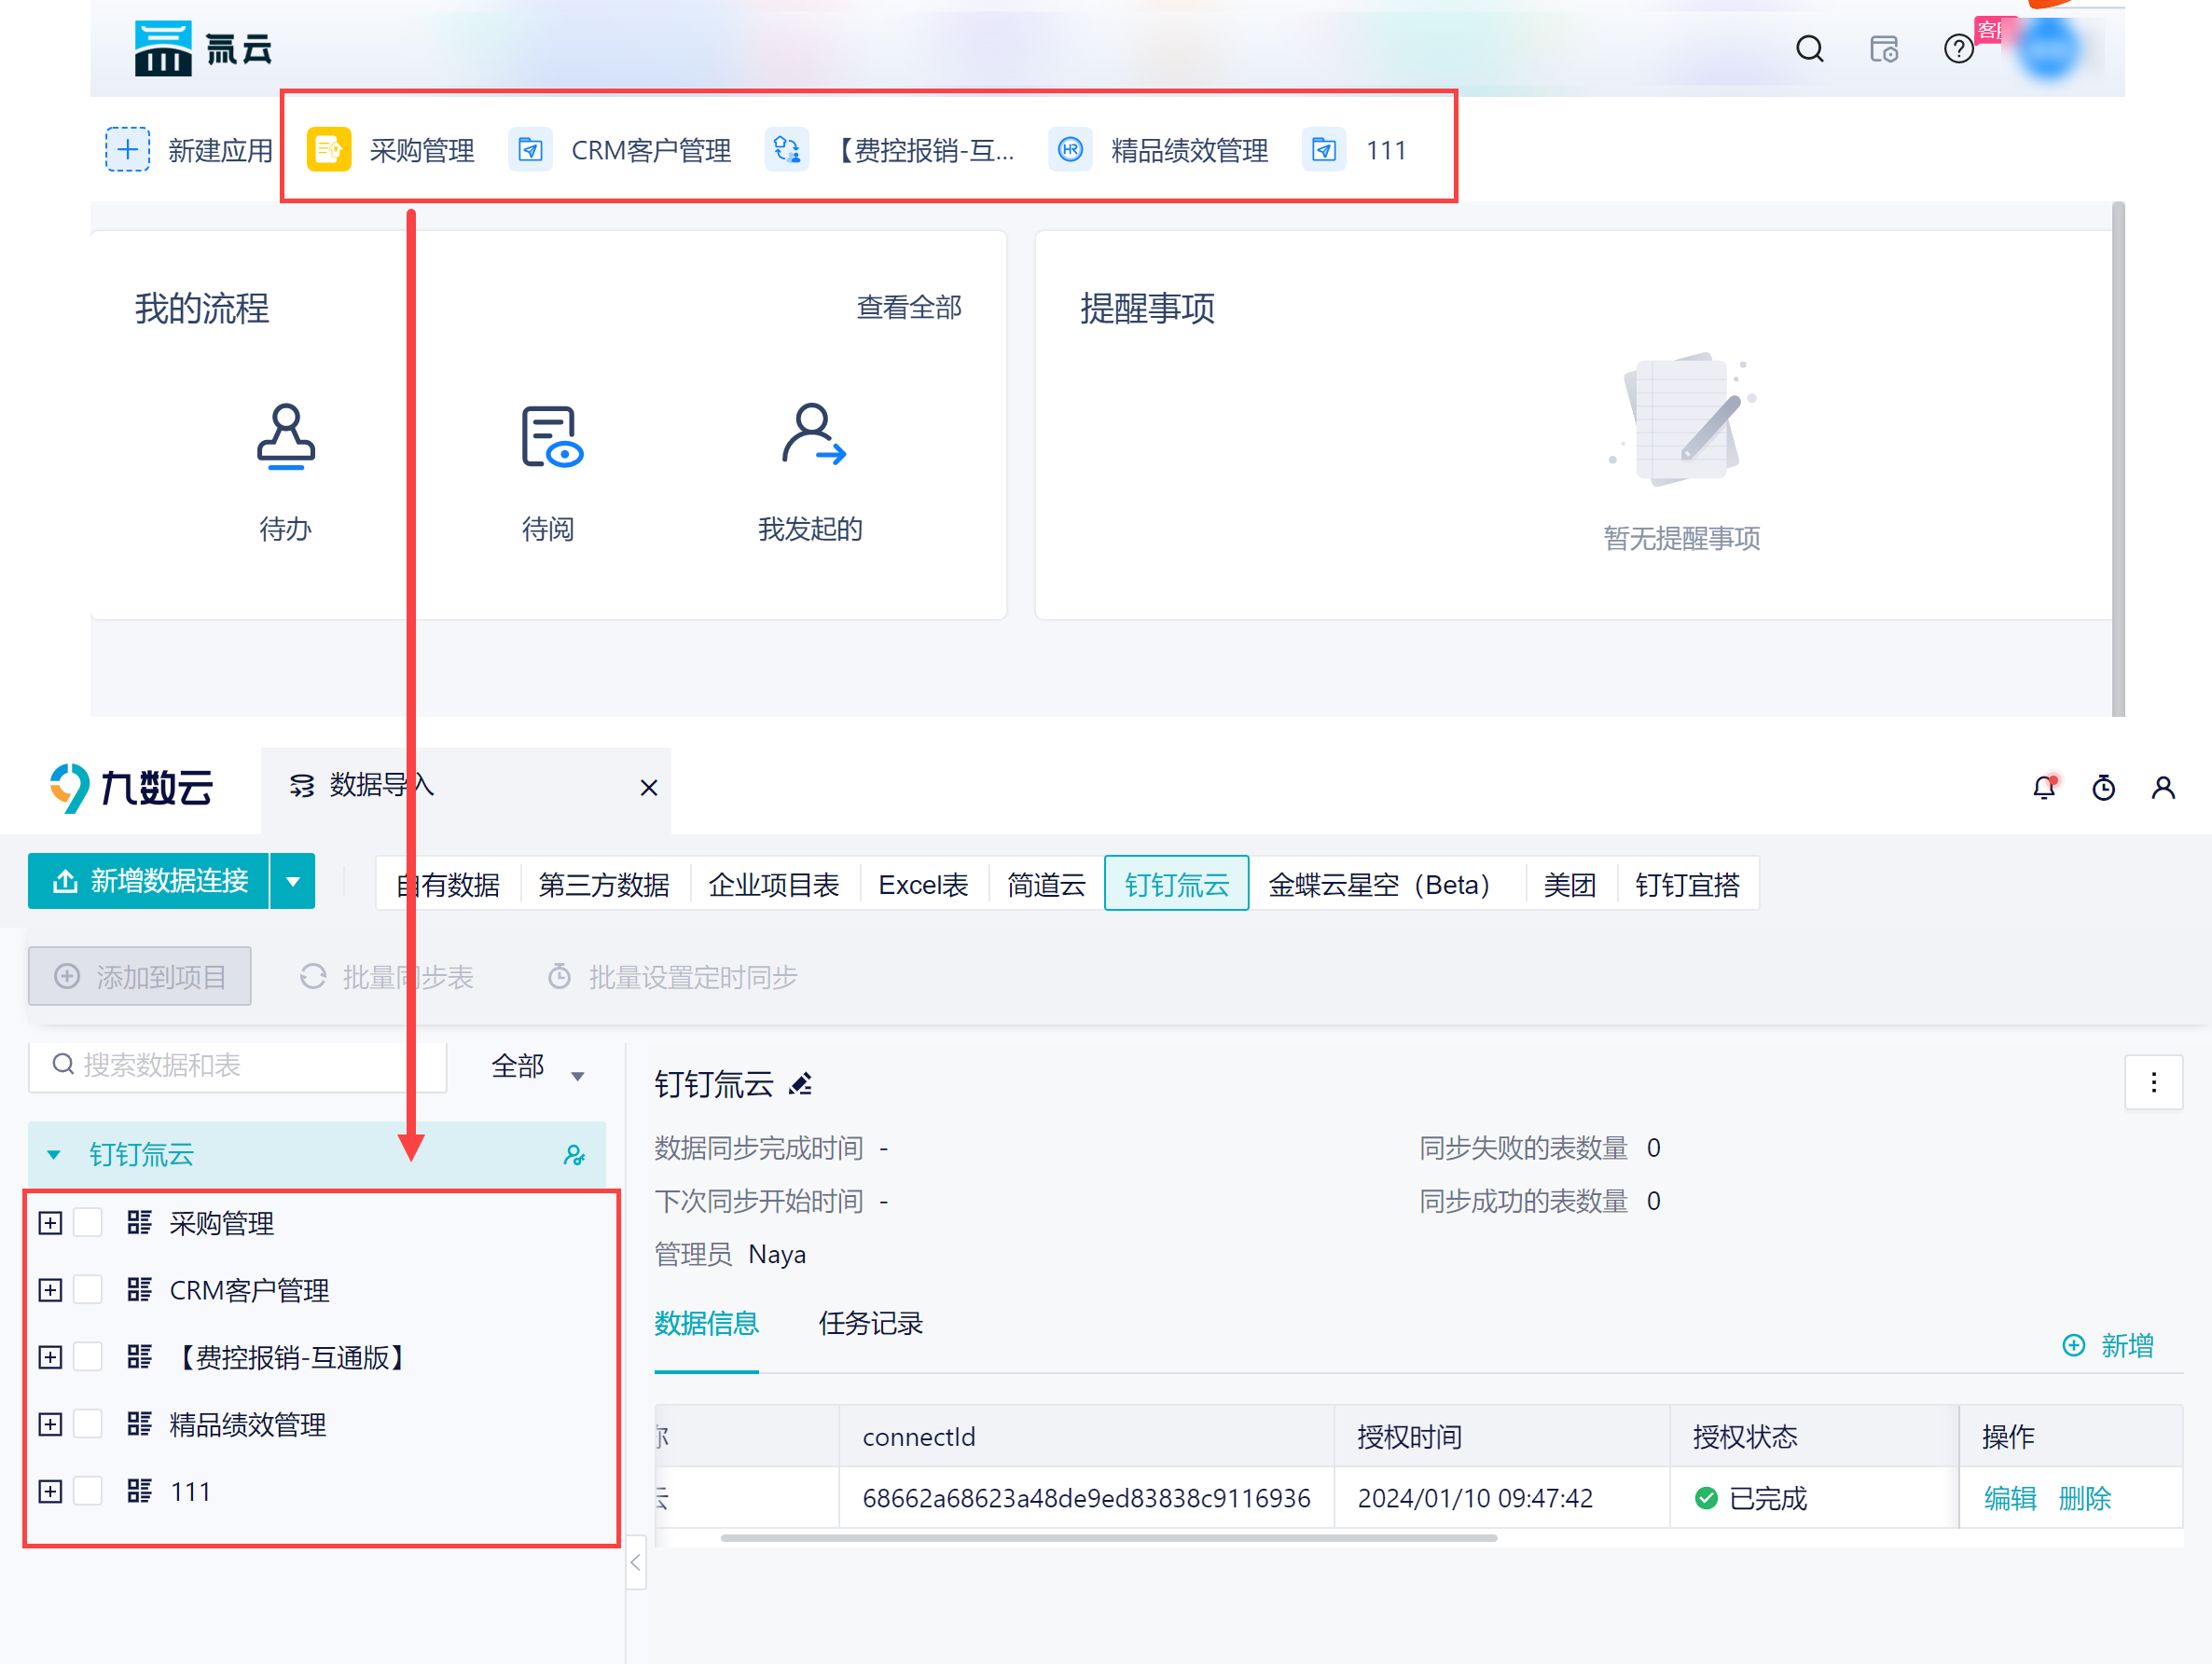The height and width of the screenshot is (1664, 2212).
Task: Expand the 采购管理 tree node
Action: coord(50,1223)
